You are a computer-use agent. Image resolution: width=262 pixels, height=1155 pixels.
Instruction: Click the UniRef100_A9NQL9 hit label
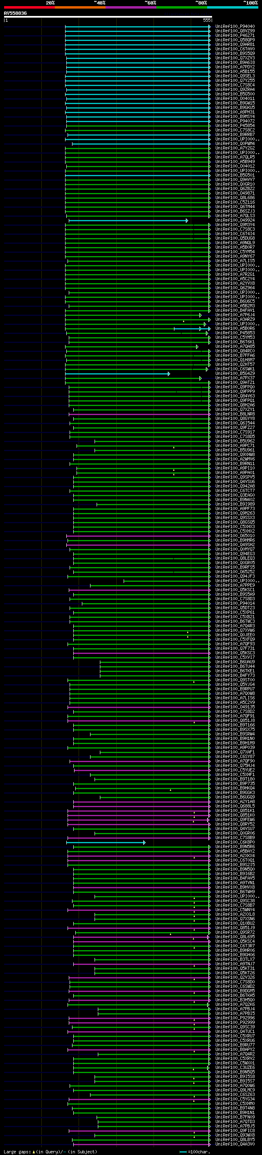click(x=235, y=243)
